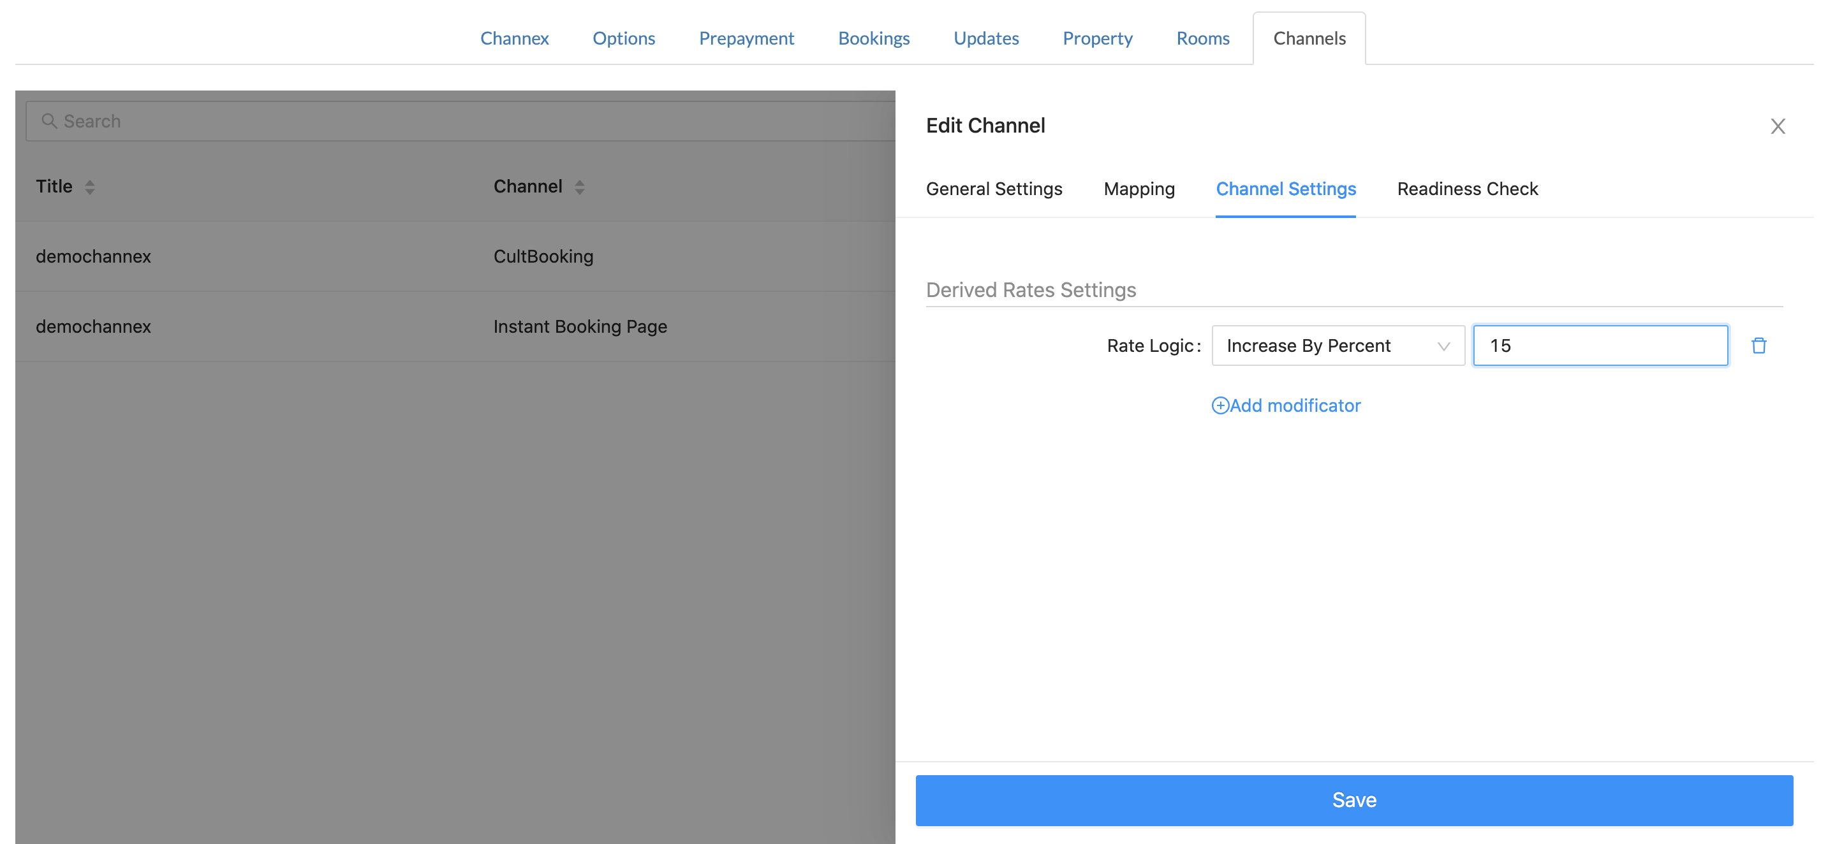Sort the table by Title column
Screen dimensions: 1828x844
89,187
